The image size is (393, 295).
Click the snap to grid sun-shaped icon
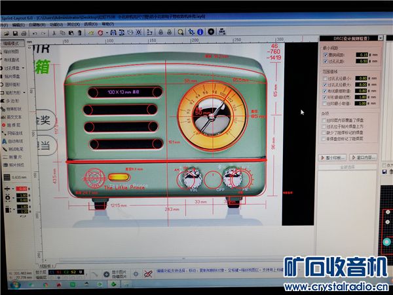[x=139, y=32]
